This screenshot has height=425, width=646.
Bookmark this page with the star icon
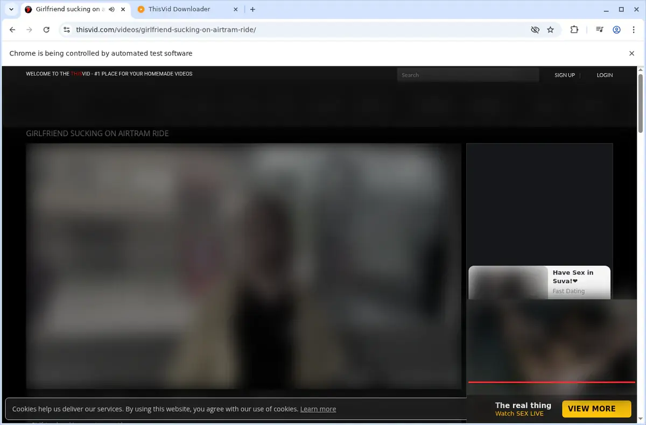tap(550, 30)
